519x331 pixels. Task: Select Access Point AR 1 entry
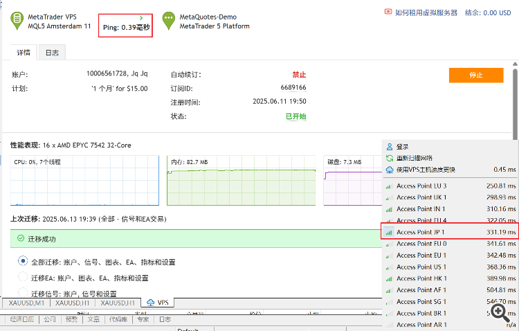click(450, 325)
